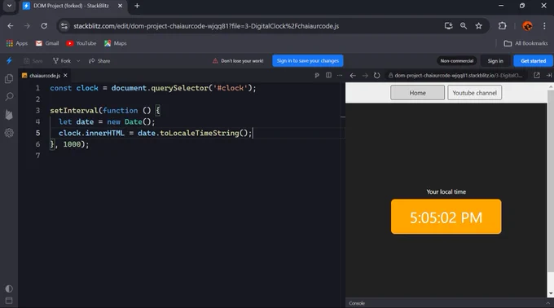Open the Apps bookmark

tap(16, 43)
